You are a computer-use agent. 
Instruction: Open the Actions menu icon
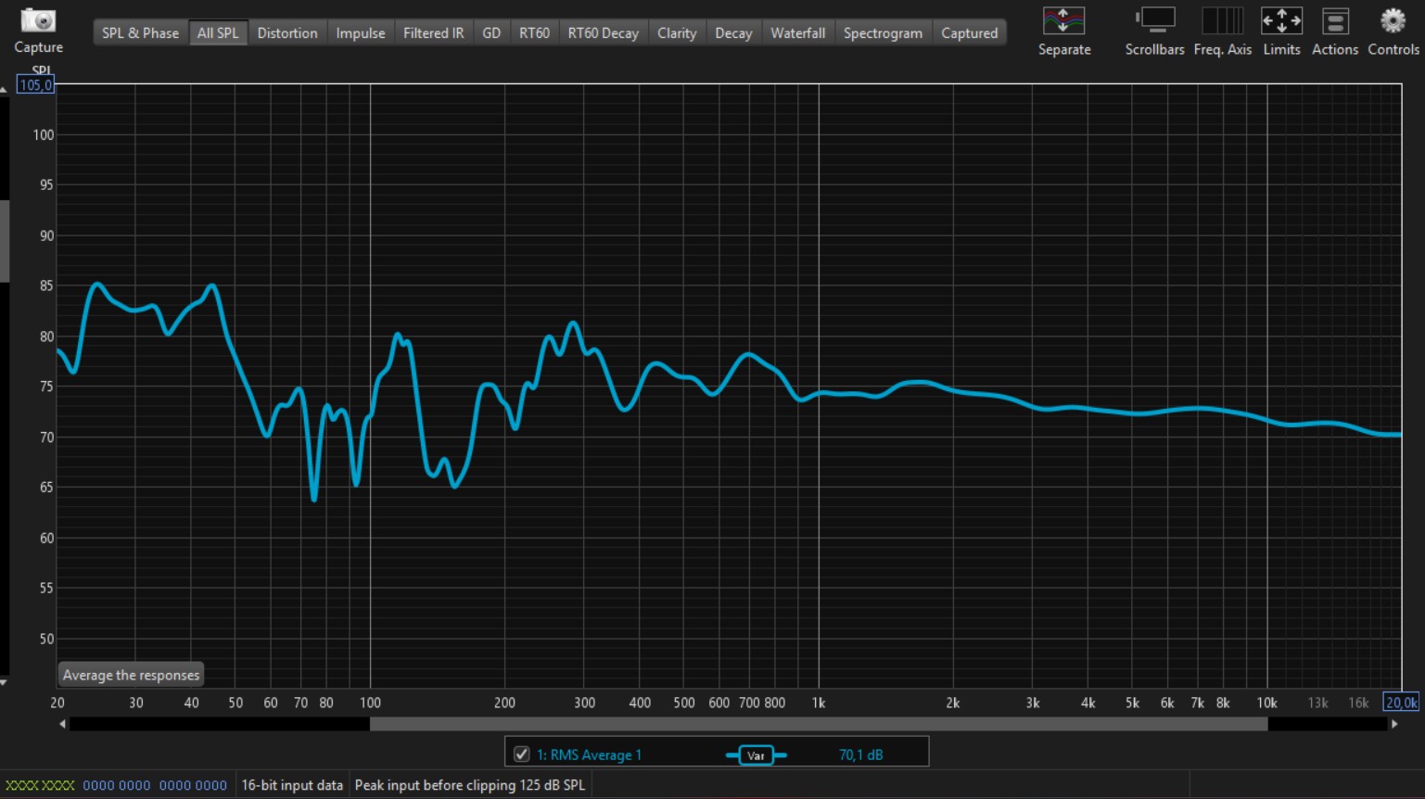[1334, 21]
